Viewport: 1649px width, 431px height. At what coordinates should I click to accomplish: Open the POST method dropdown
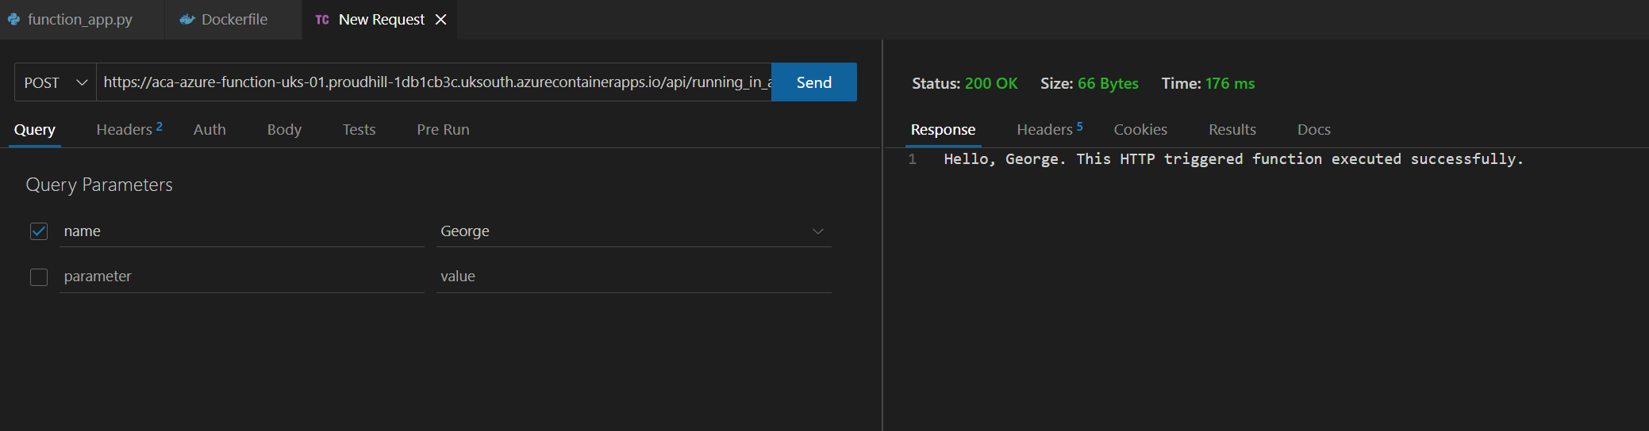tap(56, 82)
